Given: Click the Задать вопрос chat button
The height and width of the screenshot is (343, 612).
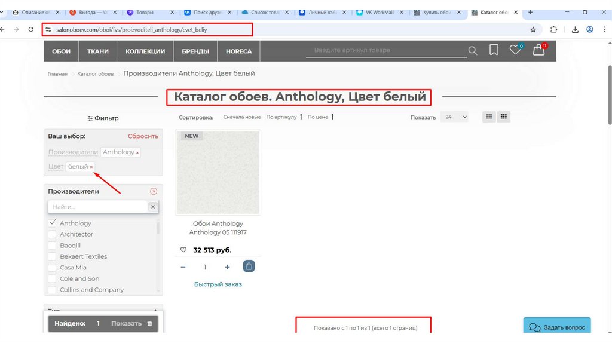Looking at the screenshot, I should [557, 327].
